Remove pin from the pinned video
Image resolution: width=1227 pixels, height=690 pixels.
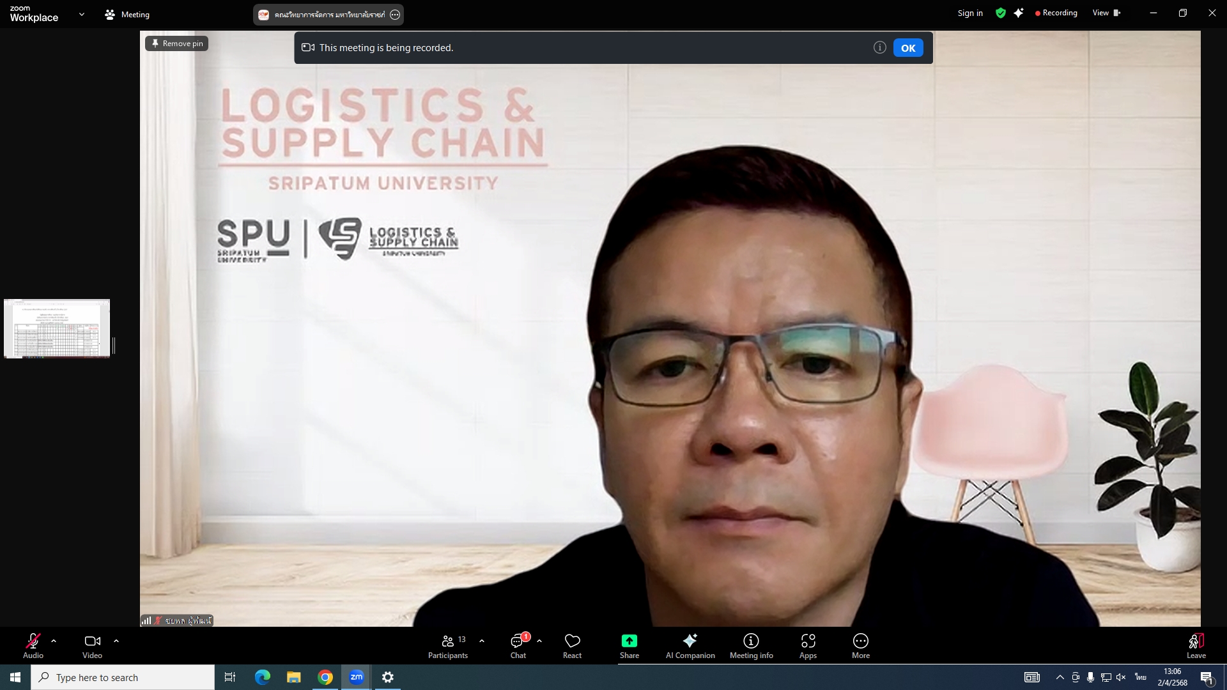click(177, 43)
